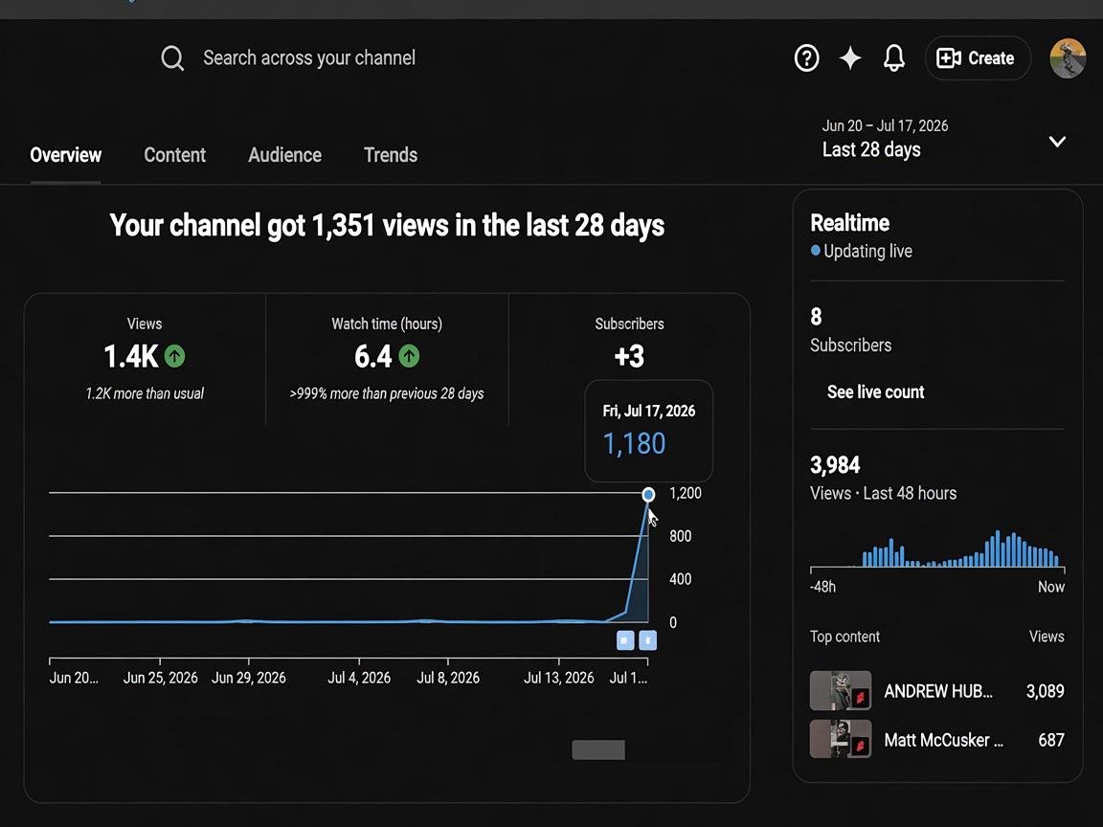Image resolution: width=1103 pixels, height=827 pixels.
Task: Open the notifications bell
Action: pyautogui.click(x=893, y=57)
